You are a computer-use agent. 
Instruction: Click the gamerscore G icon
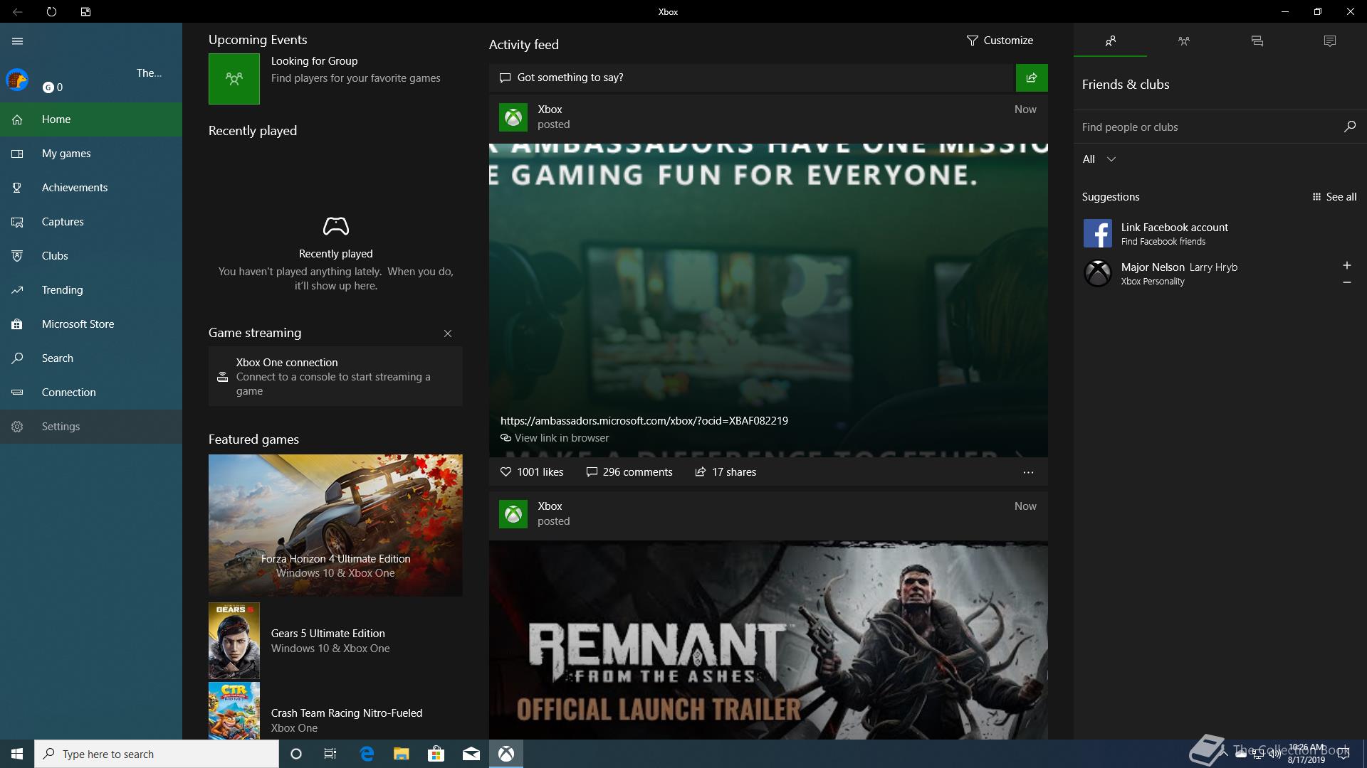(48, 87)
